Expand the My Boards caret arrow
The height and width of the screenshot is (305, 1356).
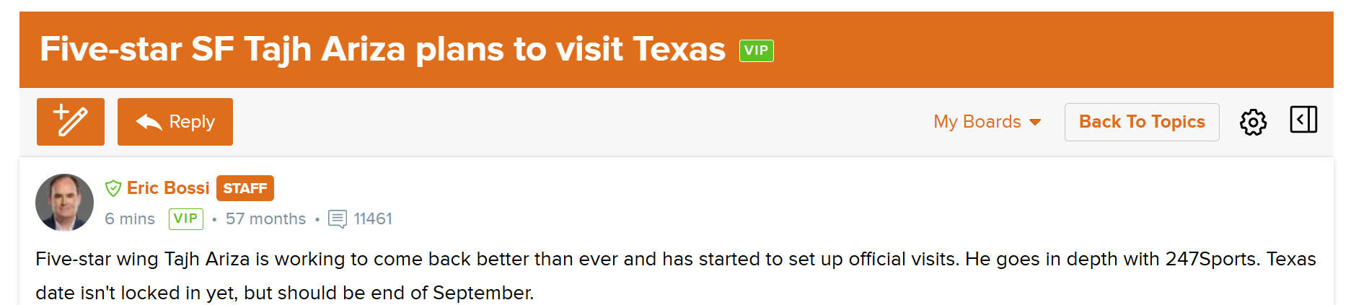[1035, 123]
